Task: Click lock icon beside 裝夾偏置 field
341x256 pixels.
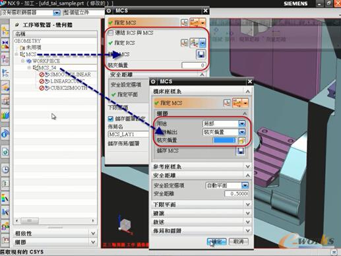Action: point(241,141)
